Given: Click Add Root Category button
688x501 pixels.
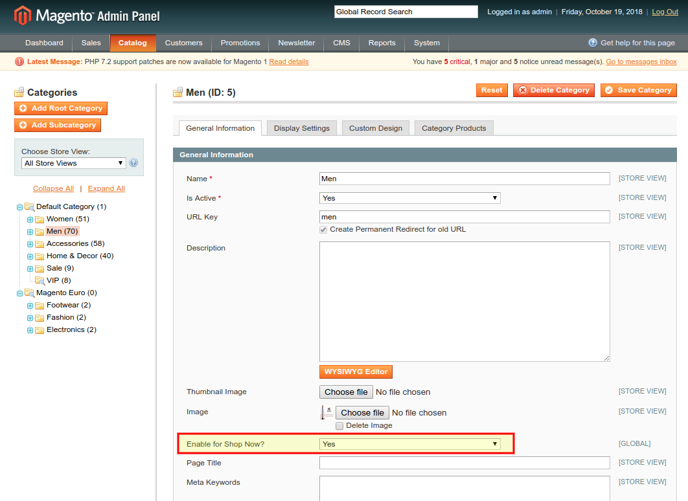Looking at the screenshot, I should pos(61,108).
